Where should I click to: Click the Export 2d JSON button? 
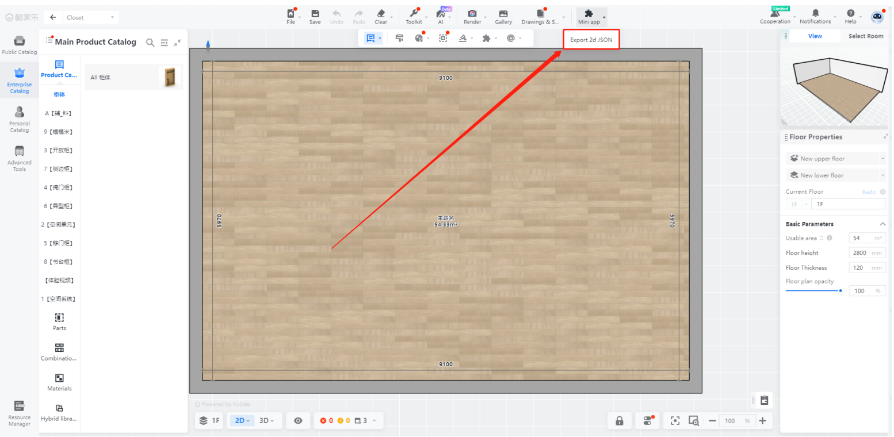click(591, 40)
